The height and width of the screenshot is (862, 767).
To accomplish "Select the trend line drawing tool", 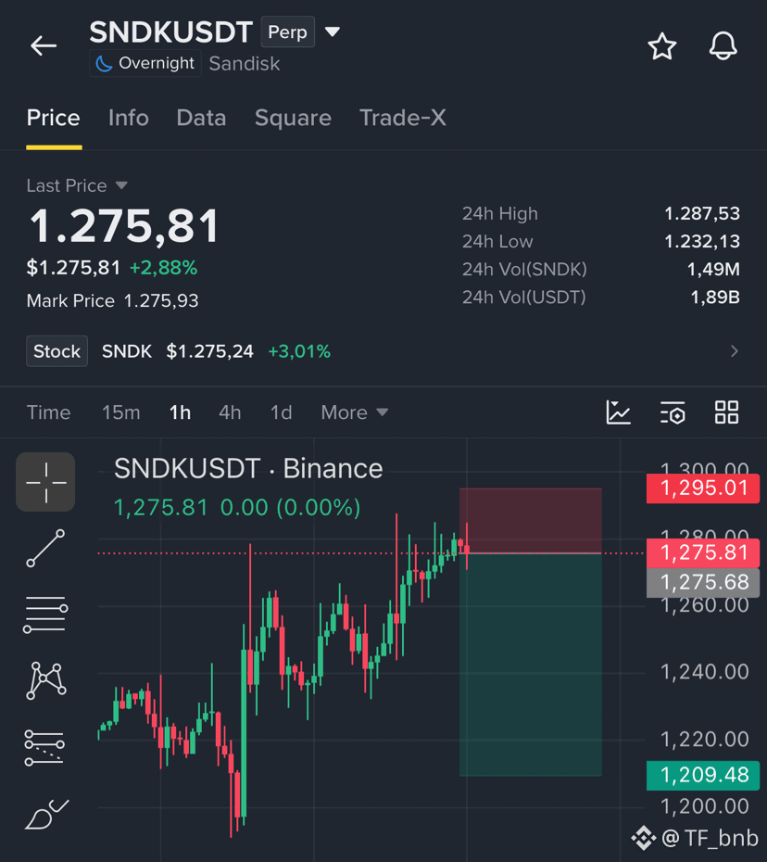I will click(x=45, y=549).
